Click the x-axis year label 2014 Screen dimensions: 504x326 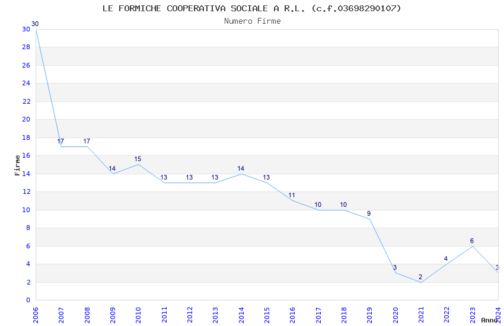pos(241,315)
